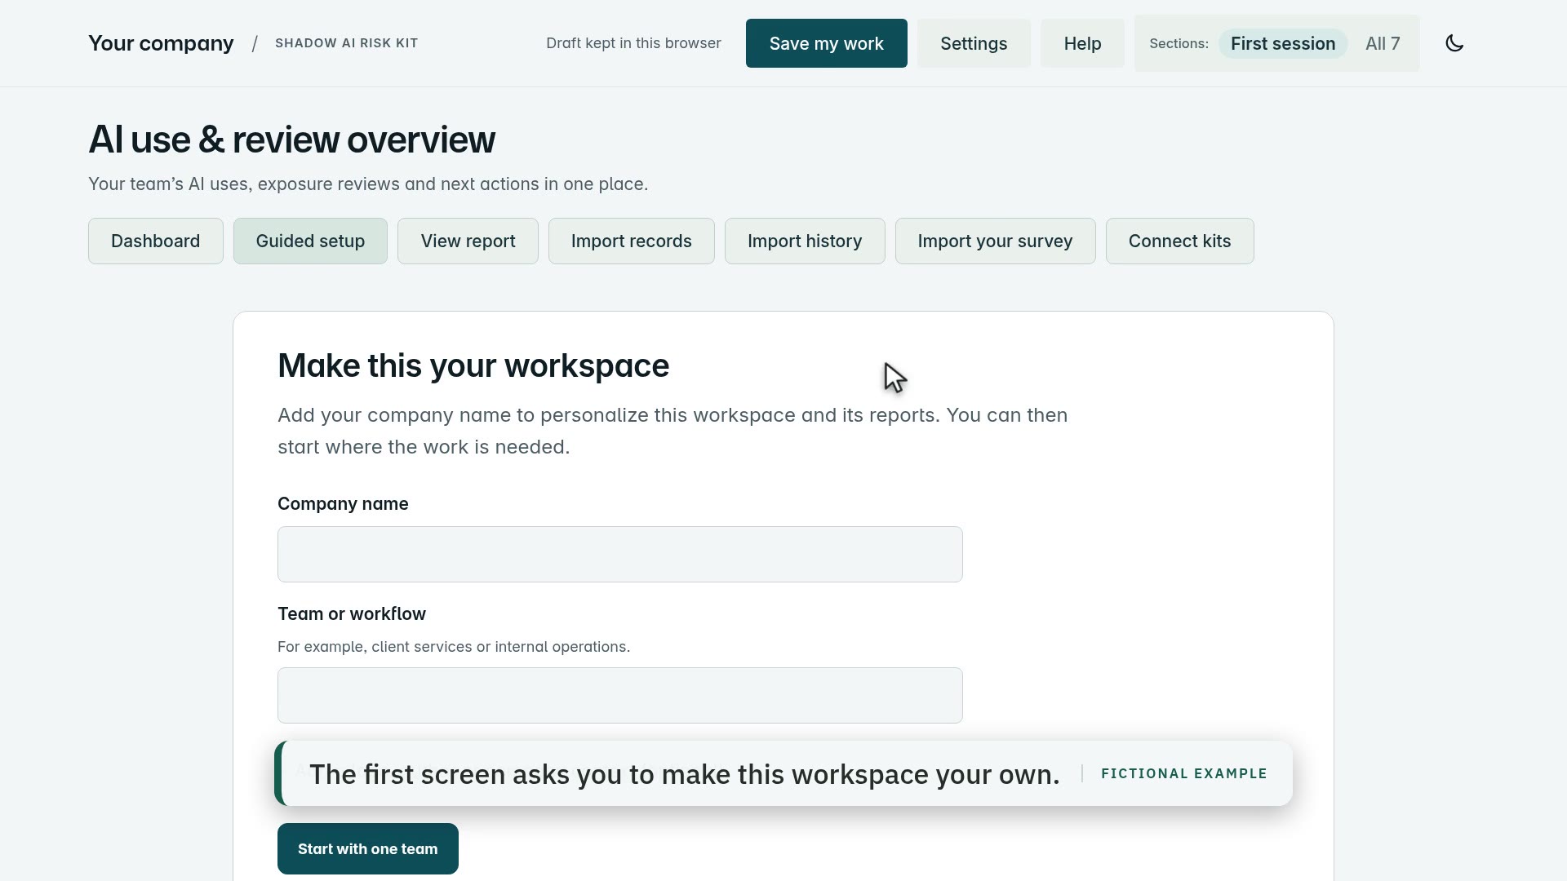
Task: Select the Import history tab
Action: click(x=805, y=241)
